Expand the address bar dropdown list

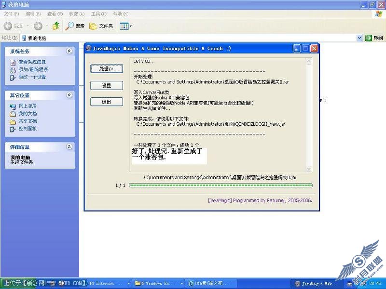coord(359,38)
